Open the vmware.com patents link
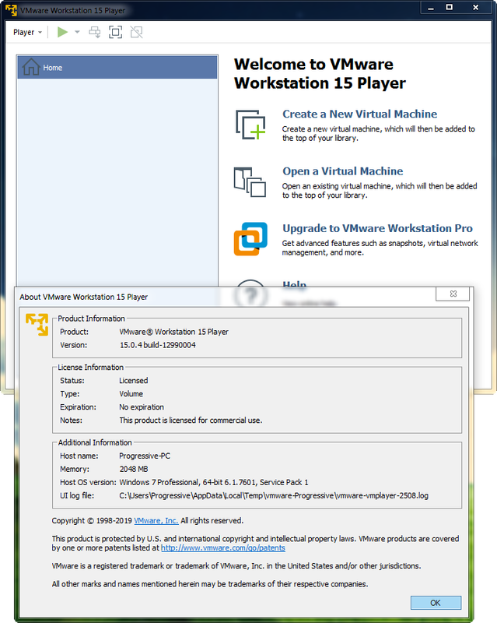This screenshot has height=623, width=497. (x=222, y=548)
